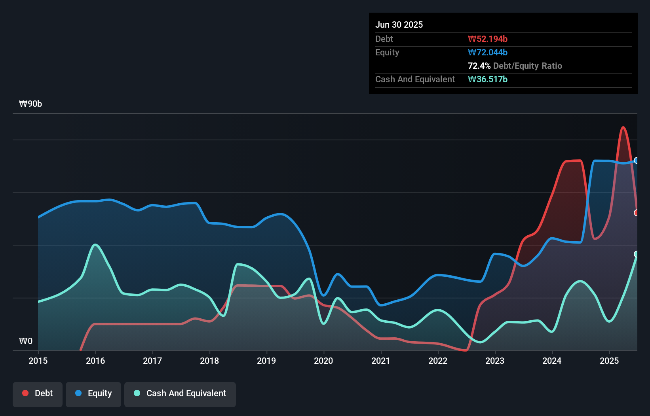The width and height of the screenshot is (650, 416).
Task: Toggle the Debt series legend button
Action: (38, 393)
